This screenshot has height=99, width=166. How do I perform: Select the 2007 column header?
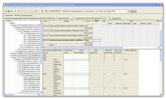pos(96,21)
